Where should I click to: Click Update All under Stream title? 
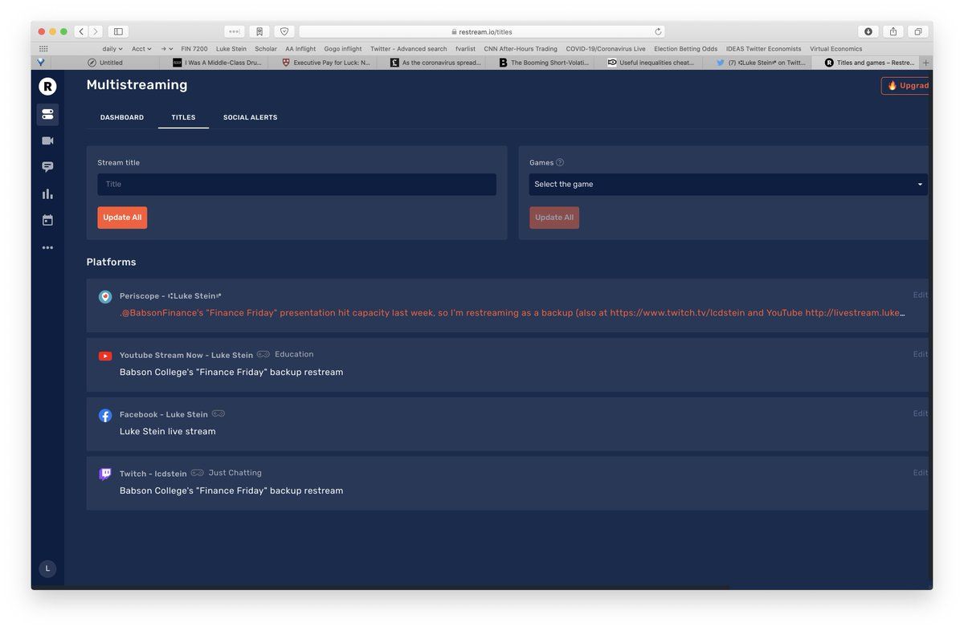(x=122, y=218)
